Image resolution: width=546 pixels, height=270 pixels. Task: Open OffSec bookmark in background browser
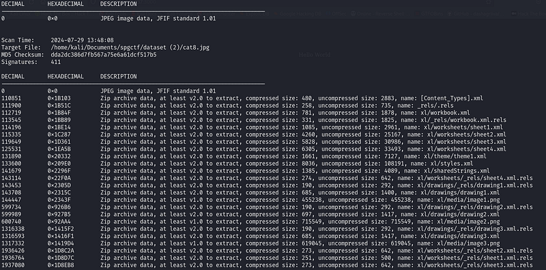click(x=336, y=14)
